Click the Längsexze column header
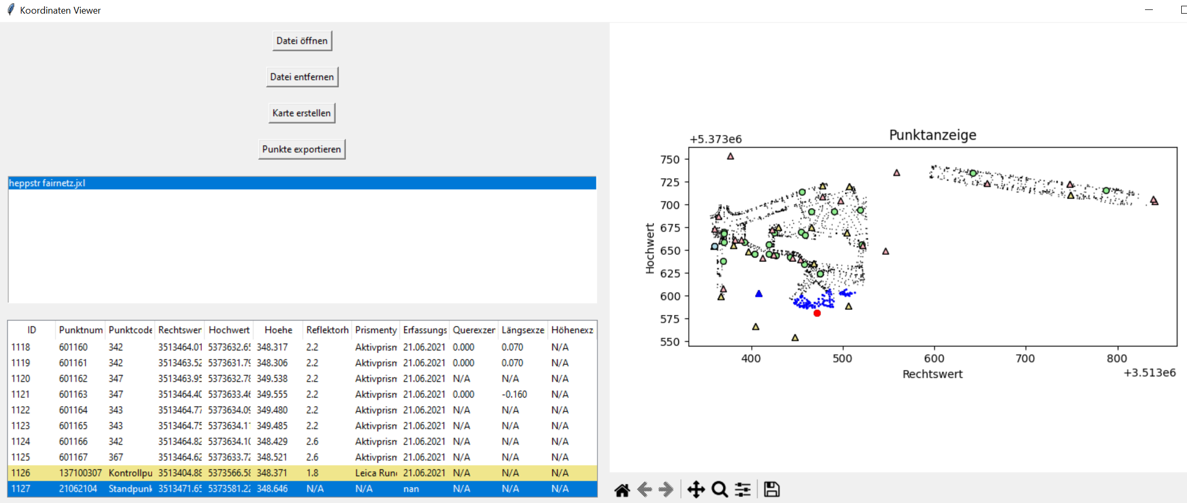Image resolution: width=1187 pixels, height=503 pixels. [x=523, y=330]
